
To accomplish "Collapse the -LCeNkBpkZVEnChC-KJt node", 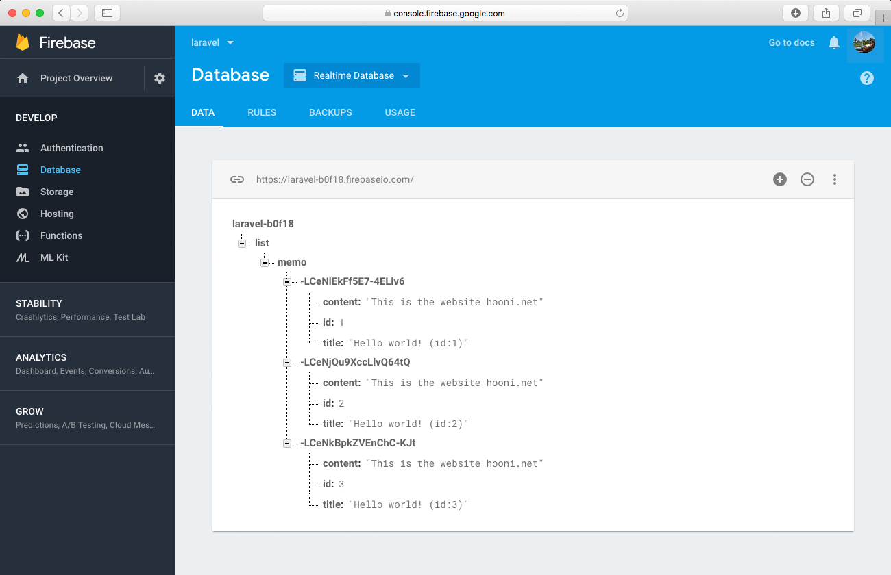I will [x=287, y=443].
